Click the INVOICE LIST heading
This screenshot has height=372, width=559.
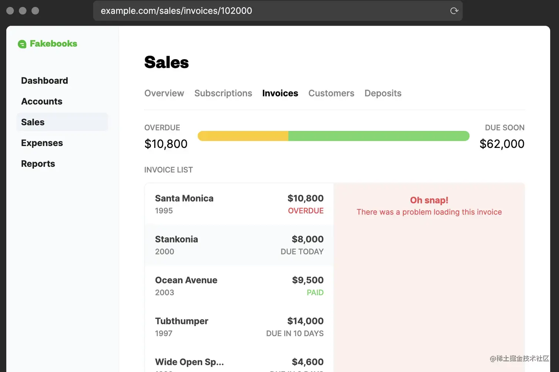[x=169, y=170]
